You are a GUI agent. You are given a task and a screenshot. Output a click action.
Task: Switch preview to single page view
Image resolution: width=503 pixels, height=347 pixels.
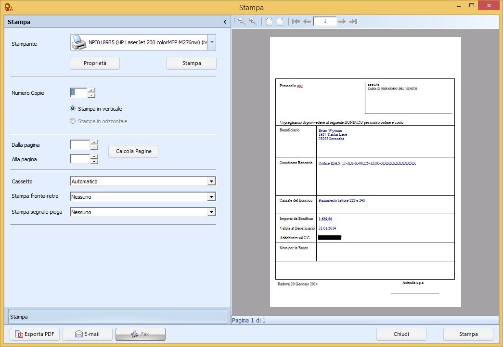coord(280,22)
